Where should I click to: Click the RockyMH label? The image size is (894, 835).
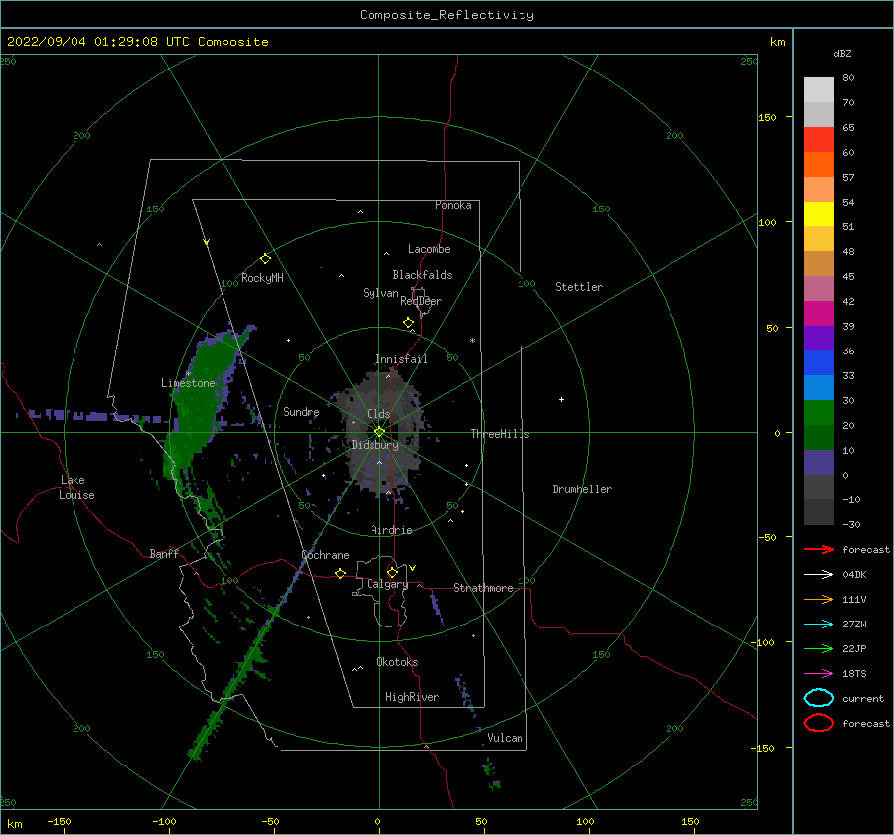click(x=262, y=278)
